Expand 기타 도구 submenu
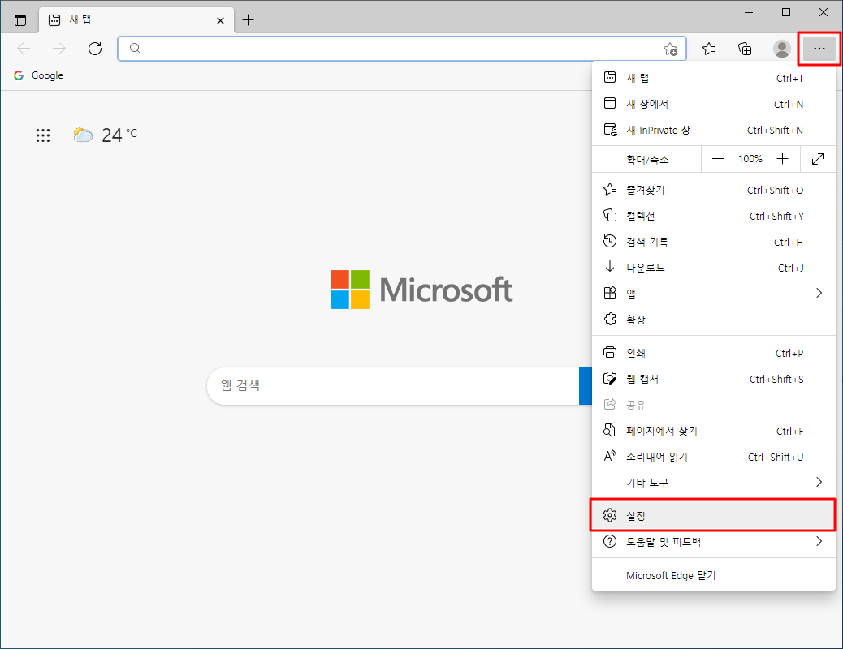 click(x=713, y=483)
